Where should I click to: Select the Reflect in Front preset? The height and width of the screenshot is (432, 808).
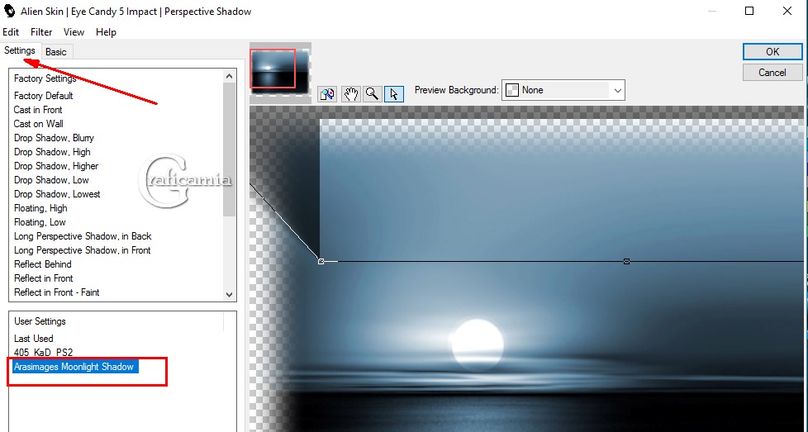43,278
